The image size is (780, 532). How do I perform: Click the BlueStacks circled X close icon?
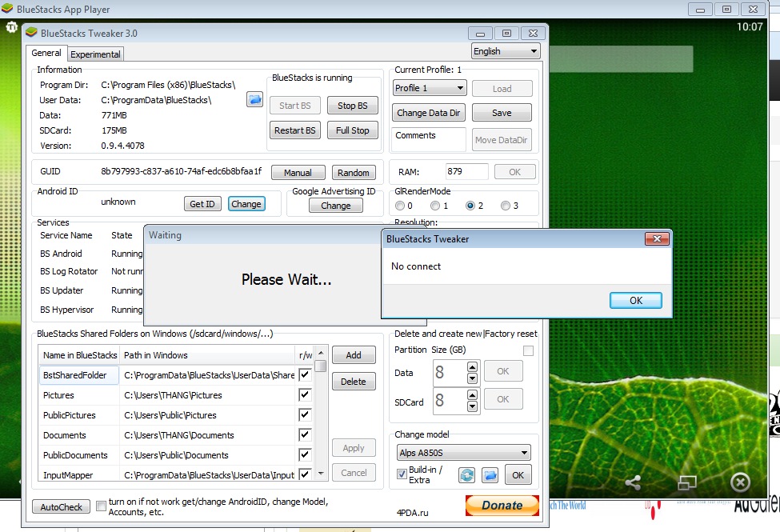click(x=740, y=482)
